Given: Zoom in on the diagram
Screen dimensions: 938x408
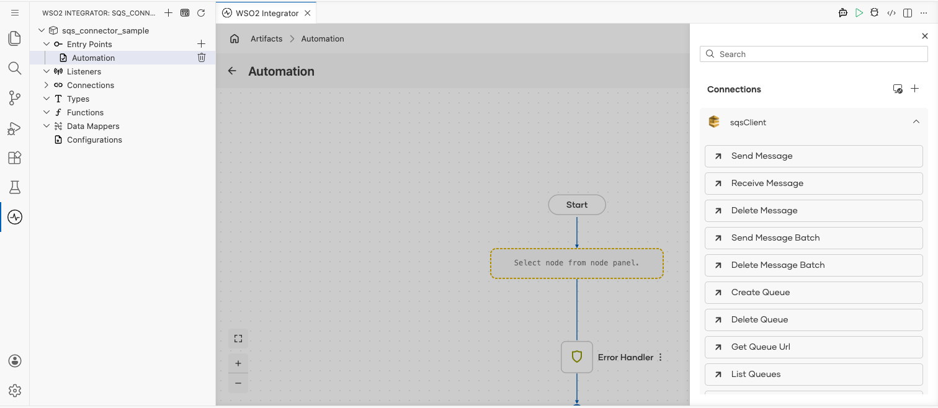Looking at the screenshot, I should coord(238,363).
